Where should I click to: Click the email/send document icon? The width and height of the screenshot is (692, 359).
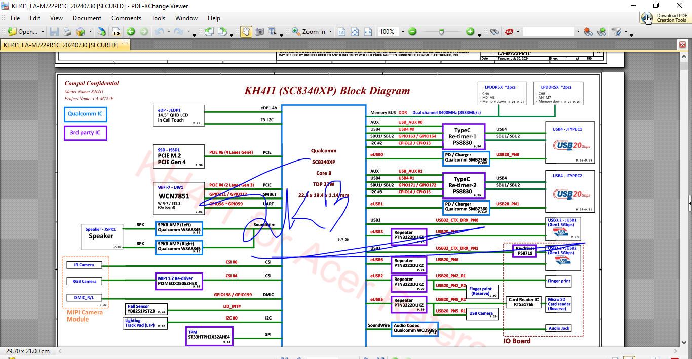(81, 31)
